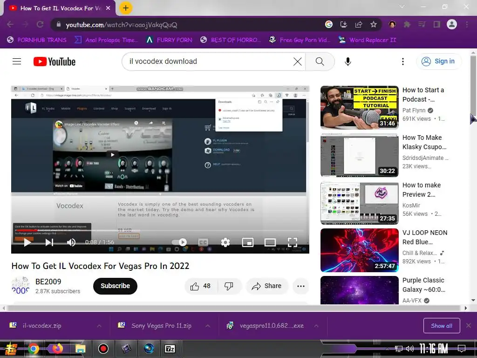Enter full screen mode
The height and width of the screenshot is (358, 477).
(293, 242)
